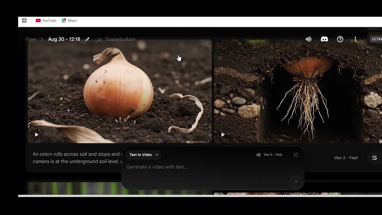
Task: Click the ULTRA plan badge
Action: coord(376,39)
